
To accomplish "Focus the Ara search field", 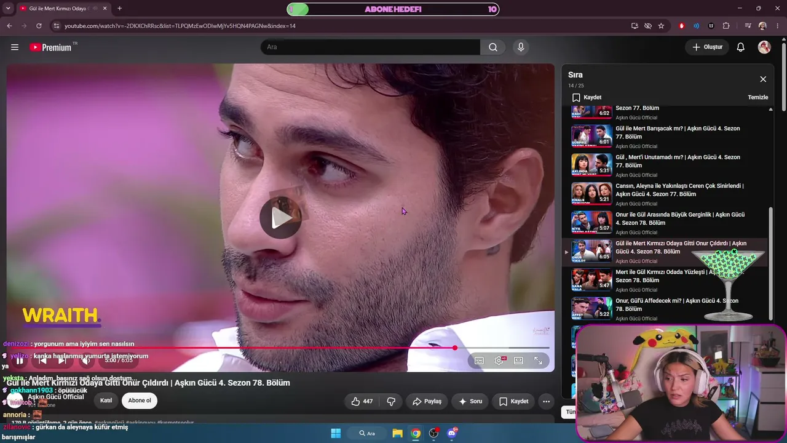I will pyautogui.click(x=371, y=47).
